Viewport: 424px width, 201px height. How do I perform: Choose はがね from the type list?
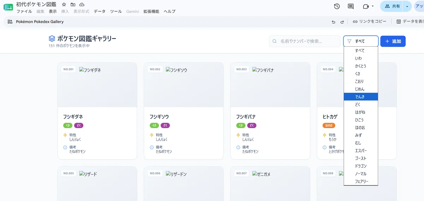[x=361, y=112]
